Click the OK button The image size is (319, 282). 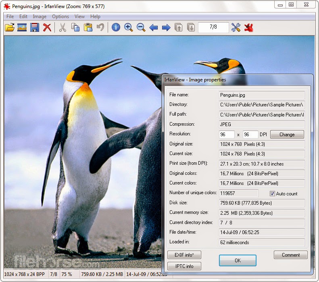[x=238, y=261]
